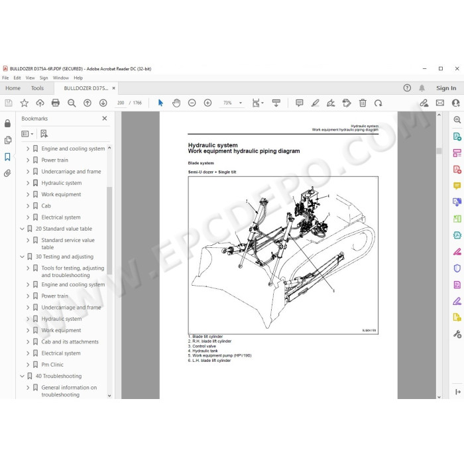Screen dimensions: 464x464
Task: Open help question mark icon
Action: pyautogui.click(x=407, y=88)
